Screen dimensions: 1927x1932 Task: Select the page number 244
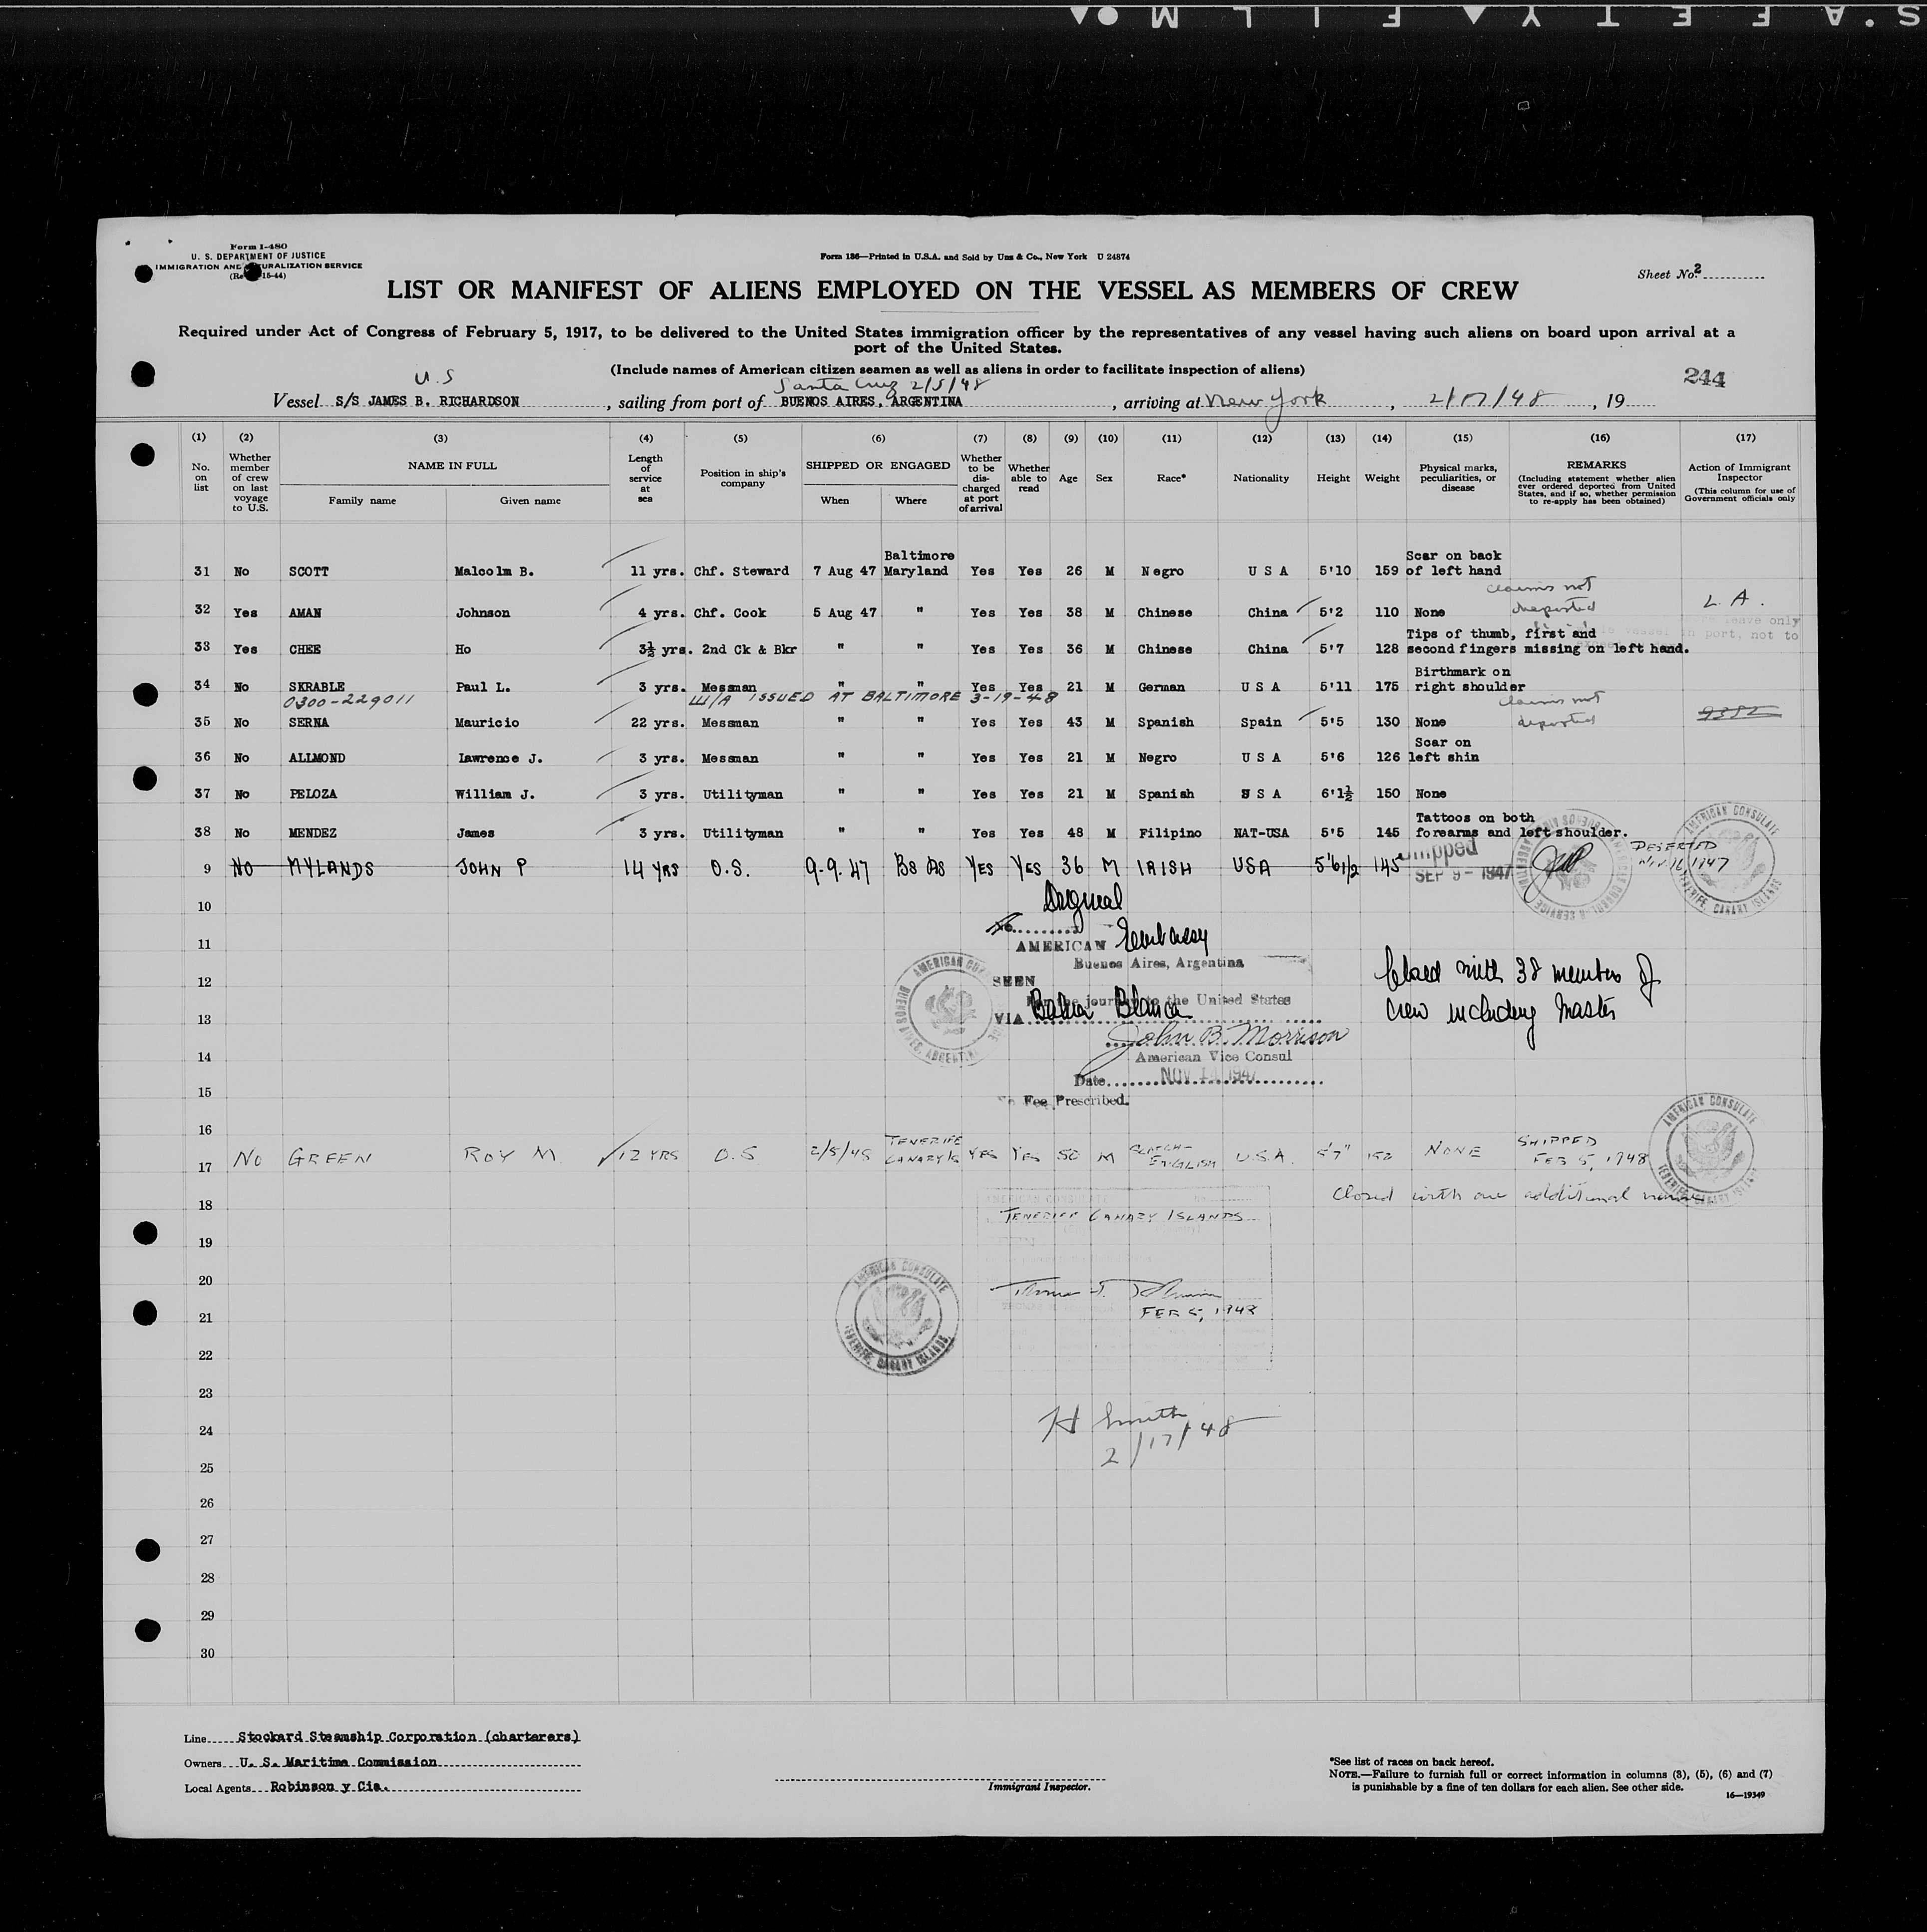[x=1704, y=377]
